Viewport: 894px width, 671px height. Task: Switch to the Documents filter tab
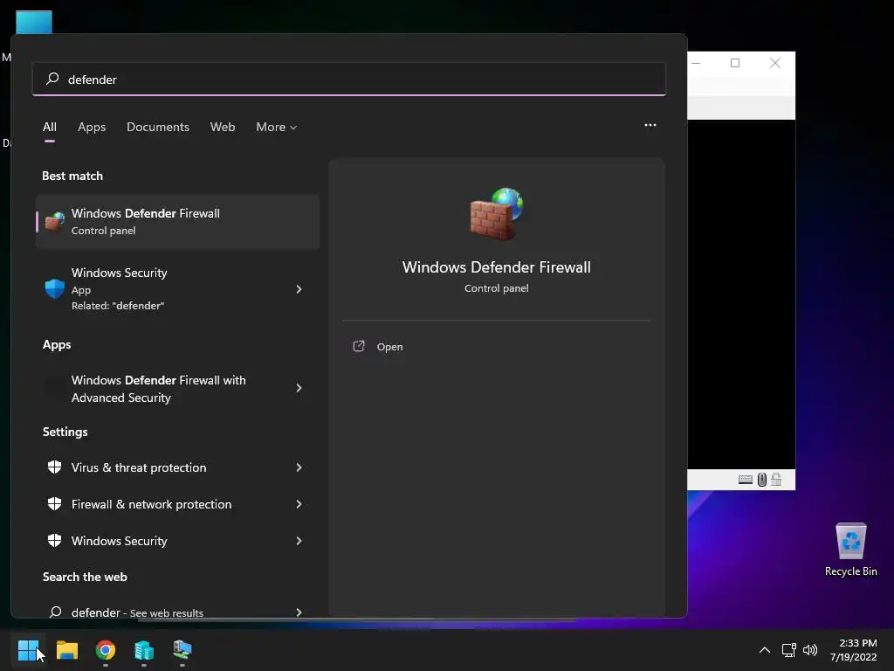coord(158,128)
